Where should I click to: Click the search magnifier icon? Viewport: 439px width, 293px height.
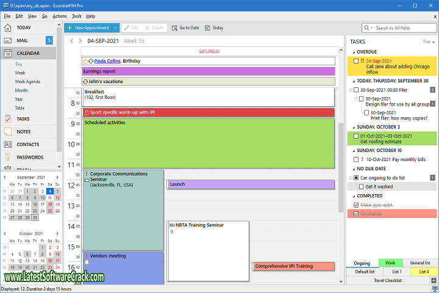(x=366, y=27)
